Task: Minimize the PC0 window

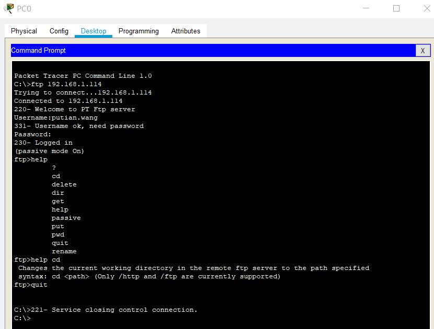Action: pos(366,8)
